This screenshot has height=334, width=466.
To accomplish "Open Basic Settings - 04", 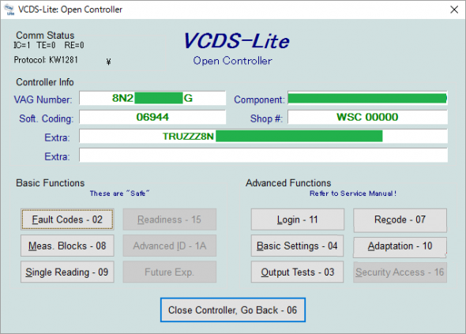I will 297,246.
